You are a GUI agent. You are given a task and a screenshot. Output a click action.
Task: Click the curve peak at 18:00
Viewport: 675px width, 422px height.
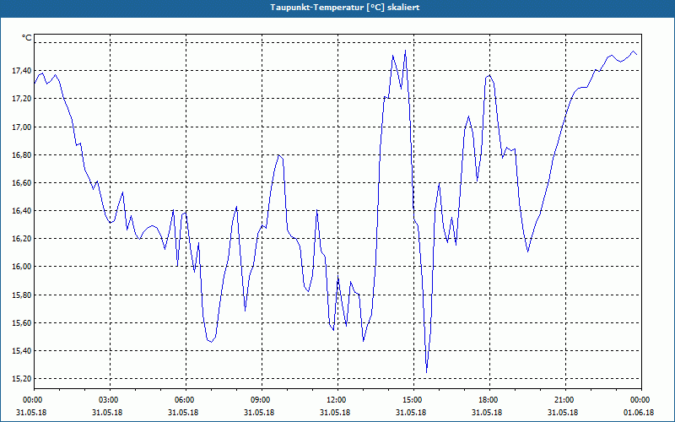coord(489,75)
